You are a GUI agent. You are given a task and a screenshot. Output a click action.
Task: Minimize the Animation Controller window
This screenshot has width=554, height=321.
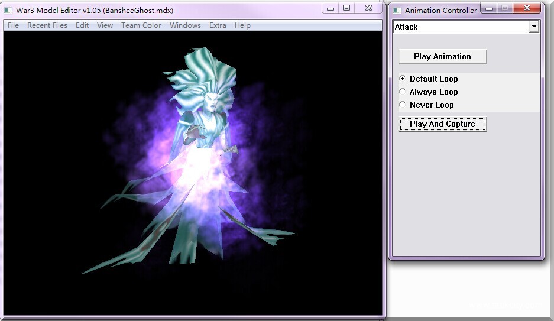[489, 8]
